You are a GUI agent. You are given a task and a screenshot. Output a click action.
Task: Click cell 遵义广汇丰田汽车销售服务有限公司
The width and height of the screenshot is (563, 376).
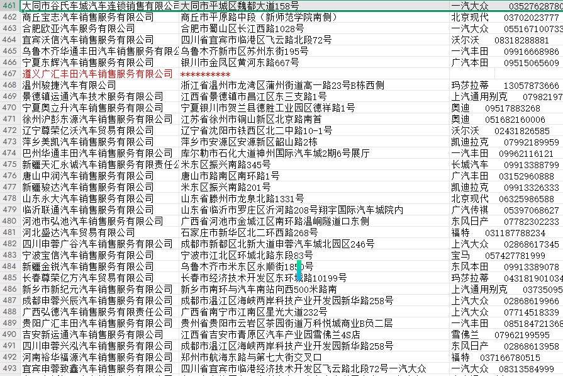(100, 74)
